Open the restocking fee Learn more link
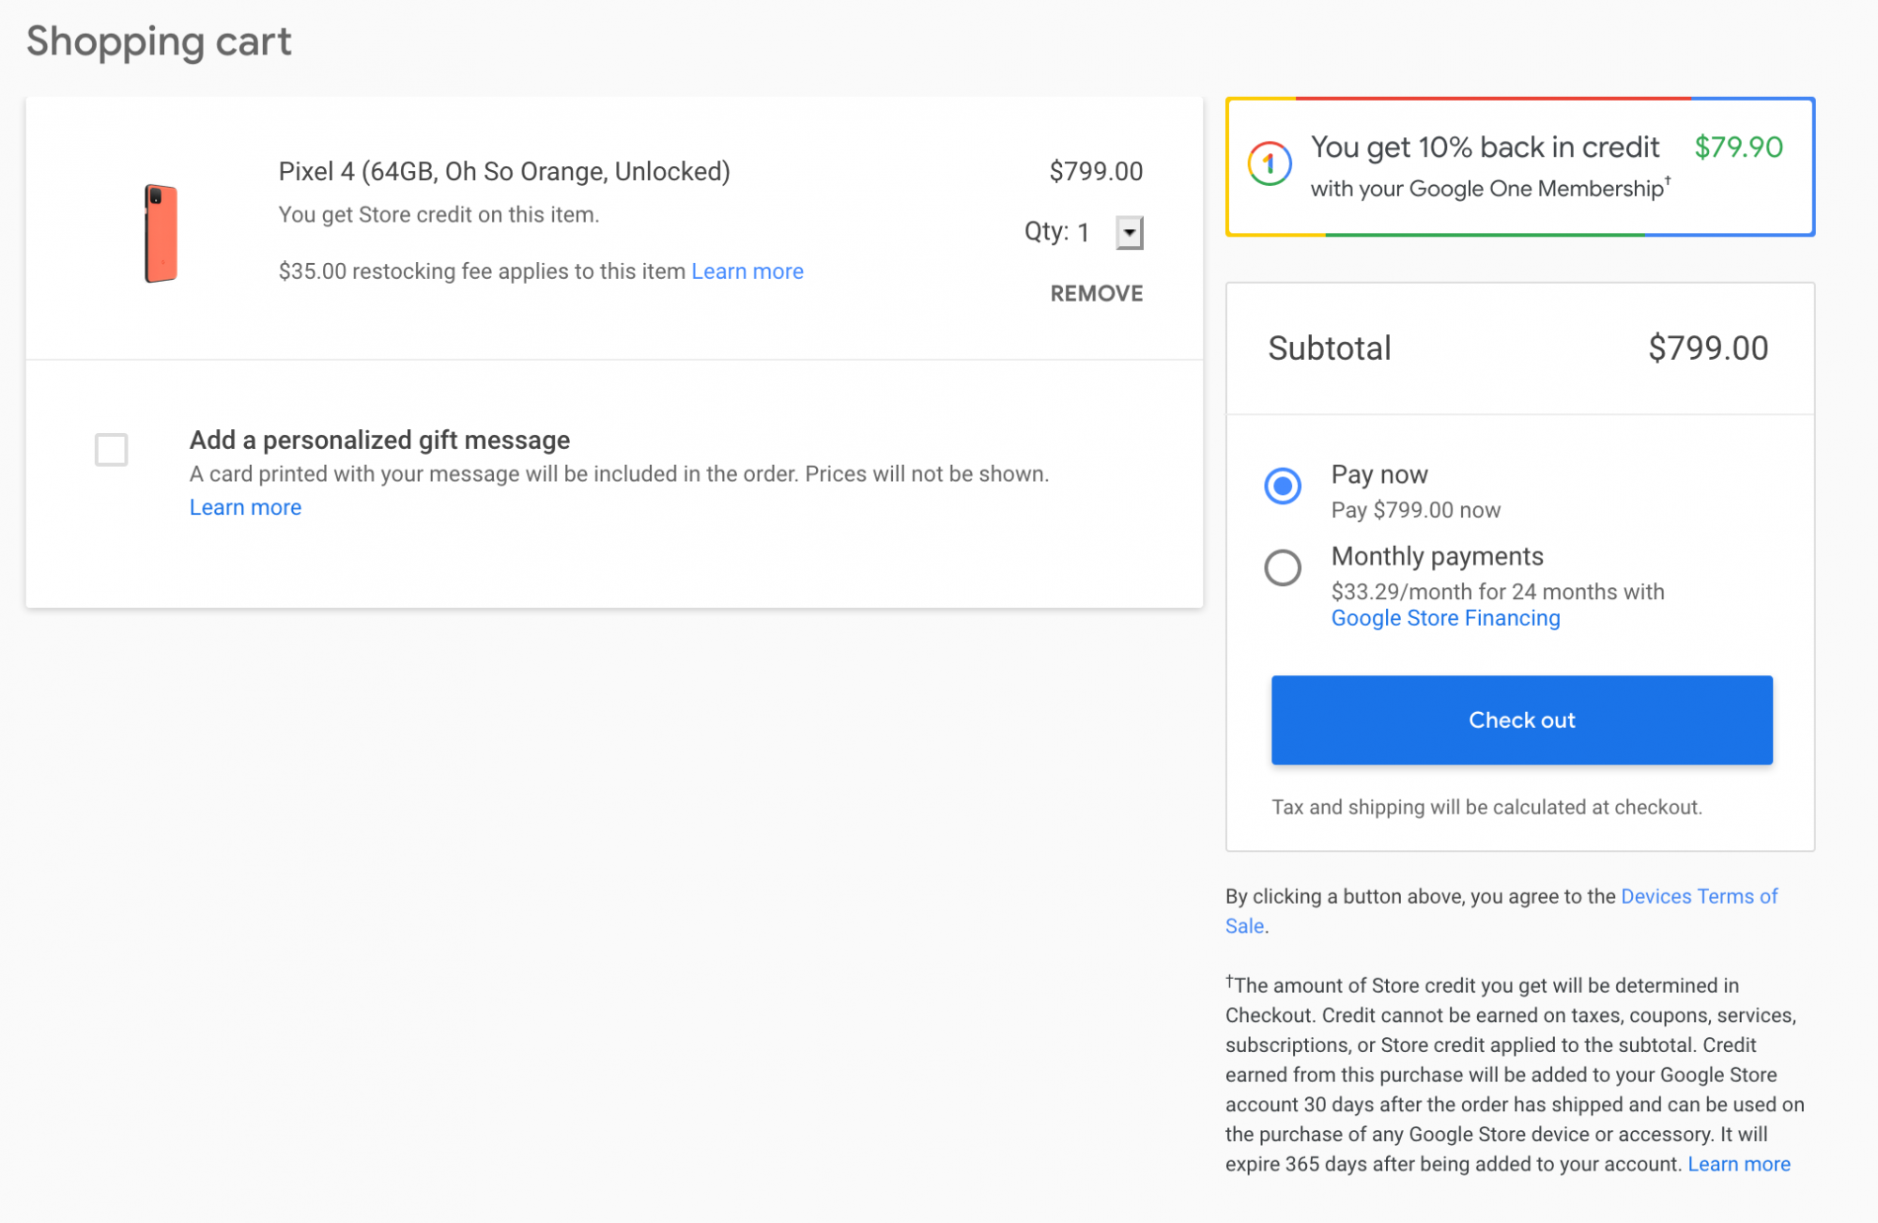The image size is (1878, 1223). coord(747,271)
